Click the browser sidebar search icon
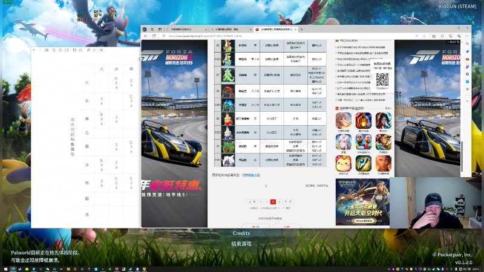This screenshot has width=484, height=272. tap(467, 44)
